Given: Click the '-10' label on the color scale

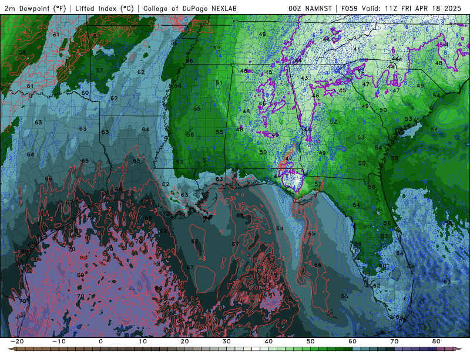Looking at the screenshot, I should pos(59,341).
